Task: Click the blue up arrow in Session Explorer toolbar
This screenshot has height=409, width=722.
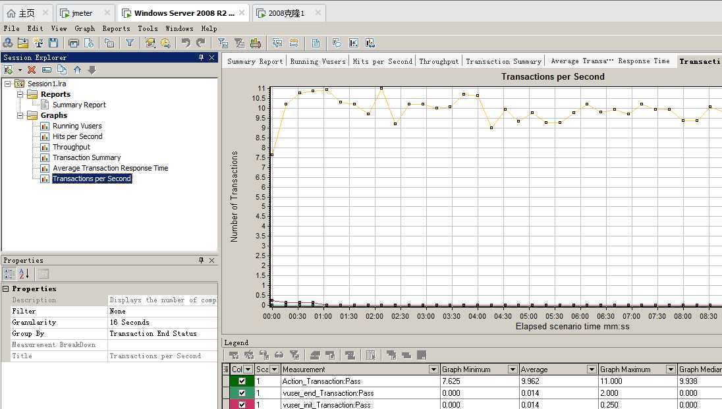Action: (x=77, y=70)
